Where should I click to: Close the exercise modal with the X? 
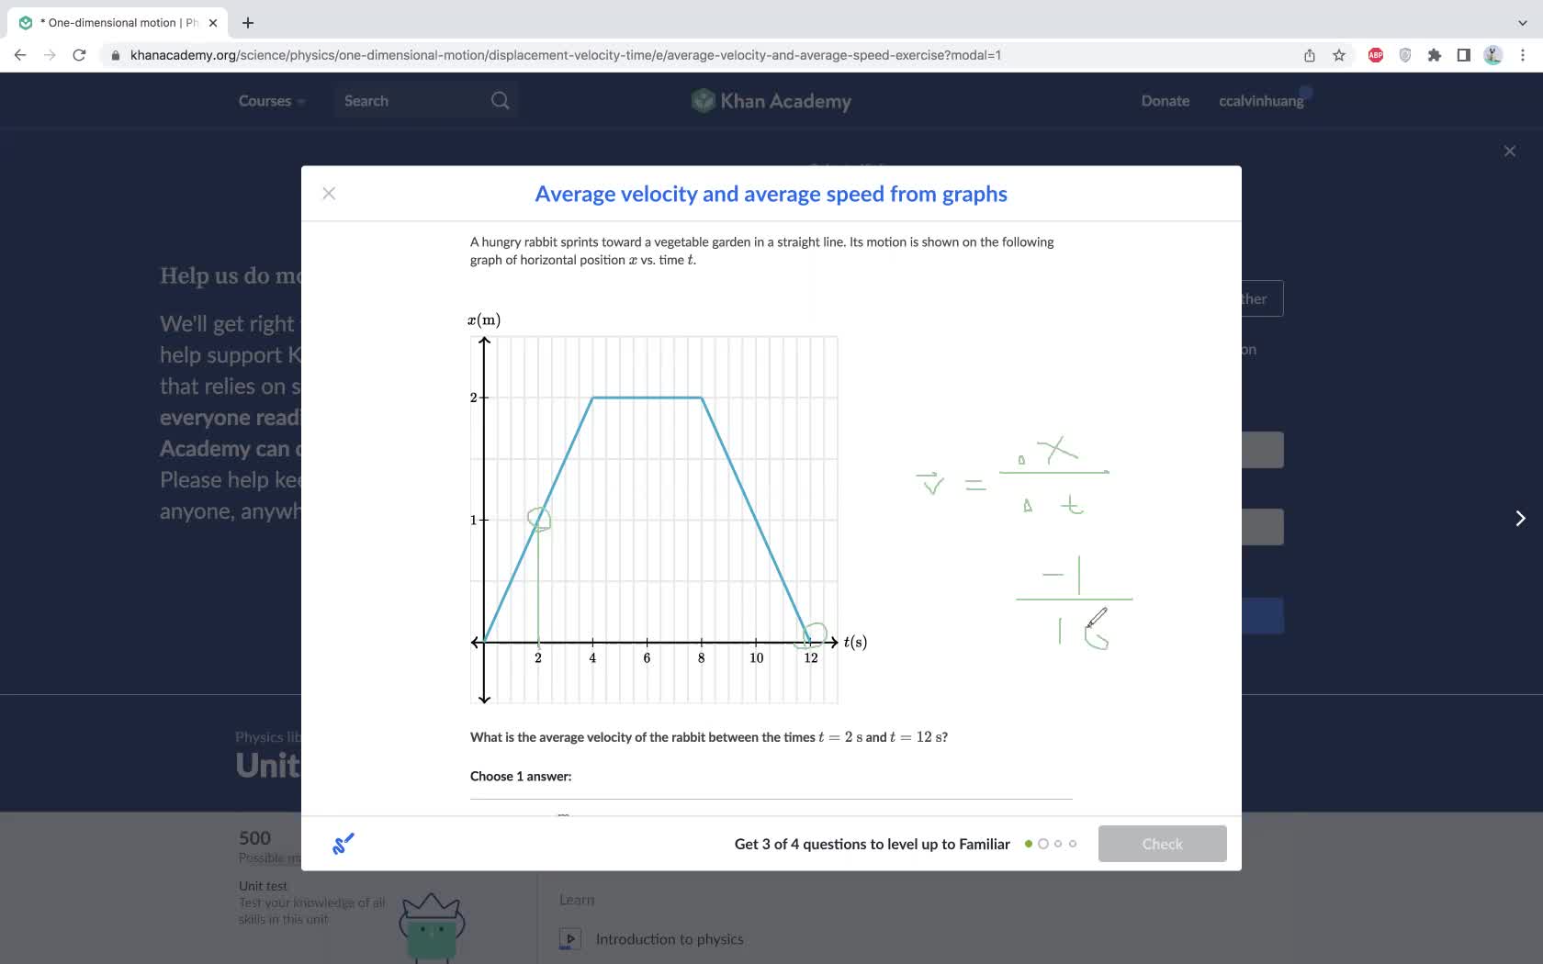coord(329,194)
